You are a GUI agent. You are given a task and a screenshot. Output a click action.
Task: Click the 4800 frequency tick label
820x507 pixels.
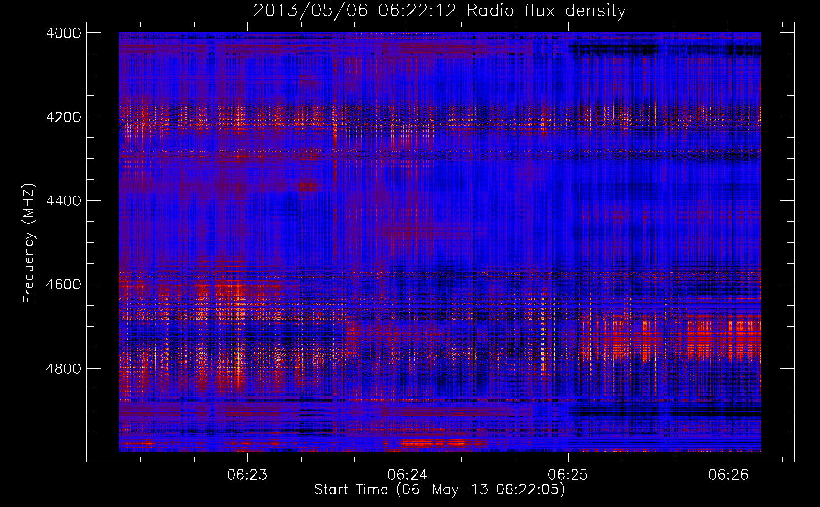click(x=63, y=369)
